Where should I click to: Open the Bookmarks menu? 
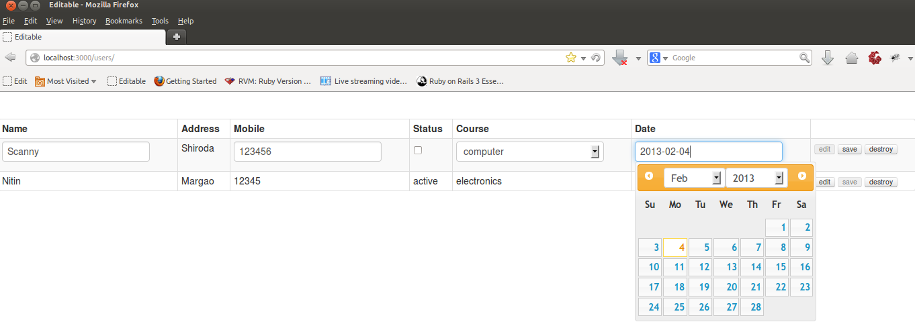[124, 21]
